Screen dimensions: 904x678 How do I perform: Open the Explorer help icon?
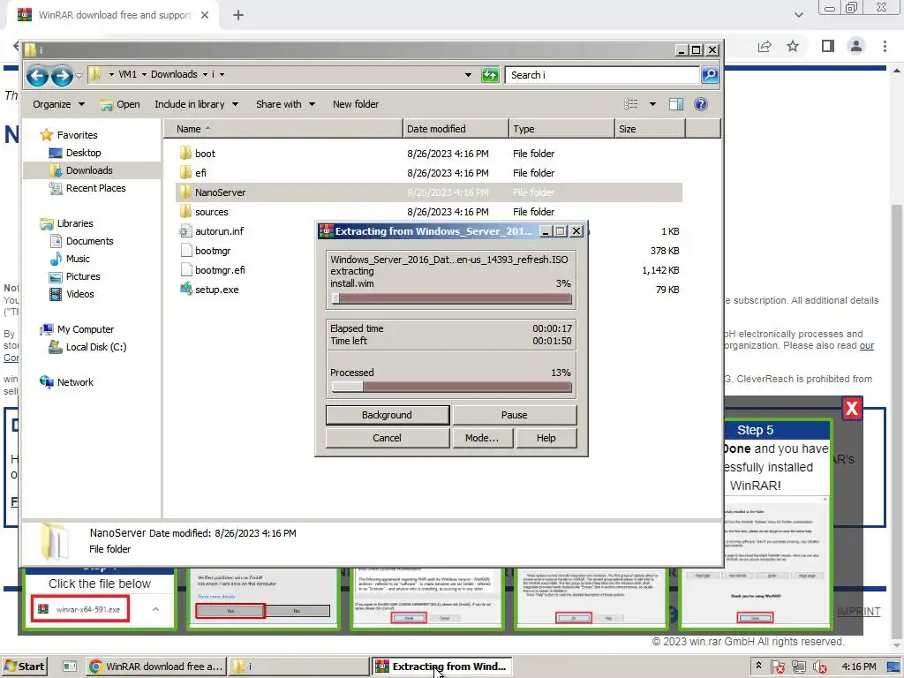(x=700, y=104)
